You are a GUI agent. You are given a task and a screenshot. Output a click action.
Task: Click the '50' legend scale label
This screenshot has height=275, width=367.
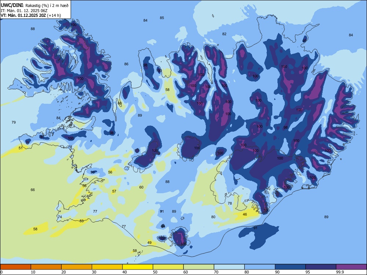[x=155, y=272]
